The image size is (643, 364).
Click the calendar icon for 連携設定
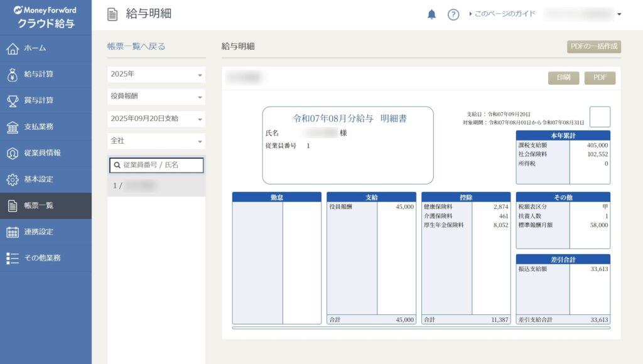(x=13, y=232)
